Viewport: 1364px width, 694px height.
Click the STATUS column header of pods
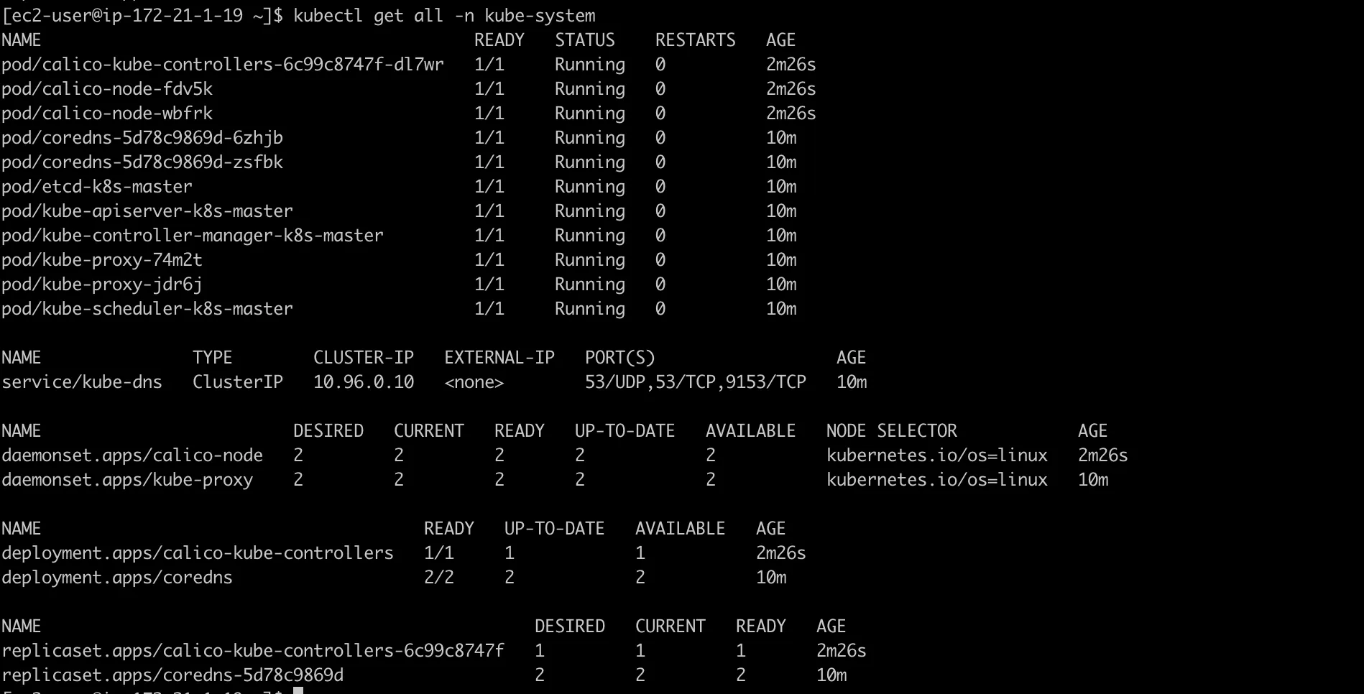(x=585, y=40)
